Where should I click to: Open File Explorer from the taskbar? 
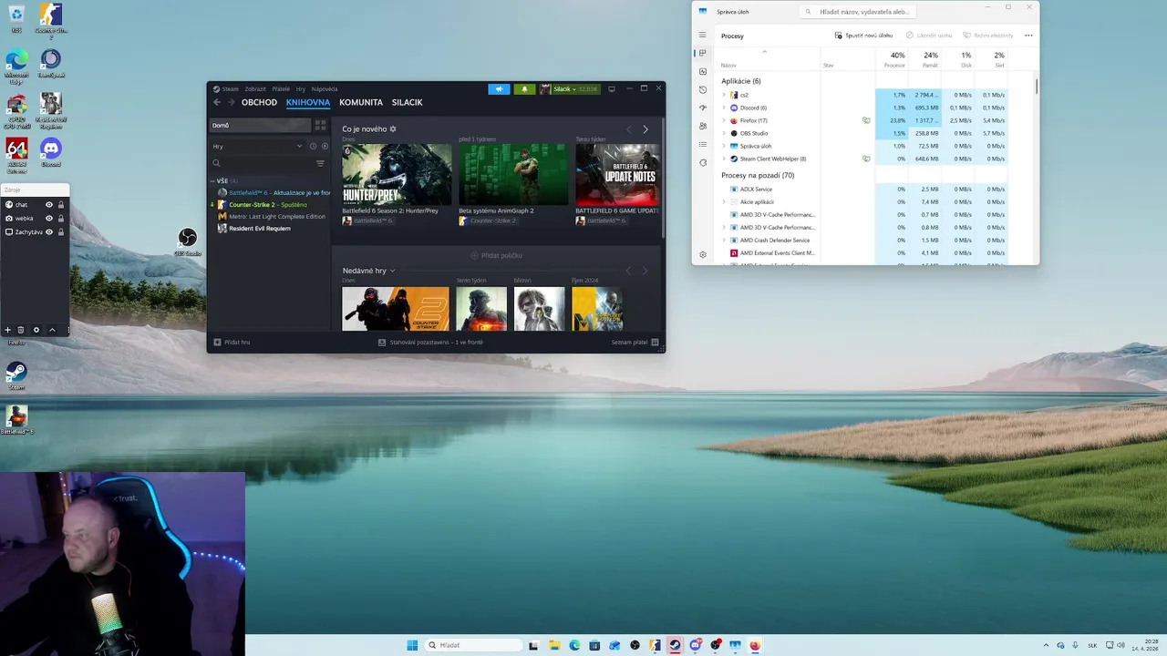pos(554,645)
